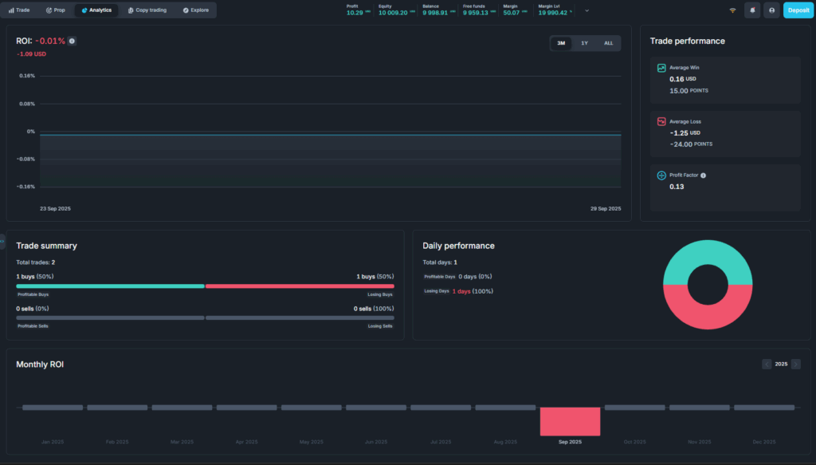
Task: Click the Average Win chart icon
Action: tap(661, 68)
